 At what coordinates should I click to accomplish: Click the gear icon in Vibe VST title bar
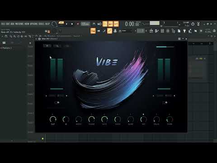(39, 39)
